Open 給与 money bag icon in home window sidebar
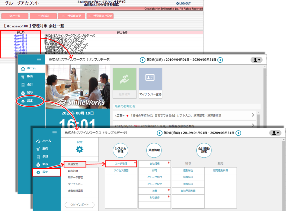The height and width of the screenshot is (211, 286). (23, 93)
